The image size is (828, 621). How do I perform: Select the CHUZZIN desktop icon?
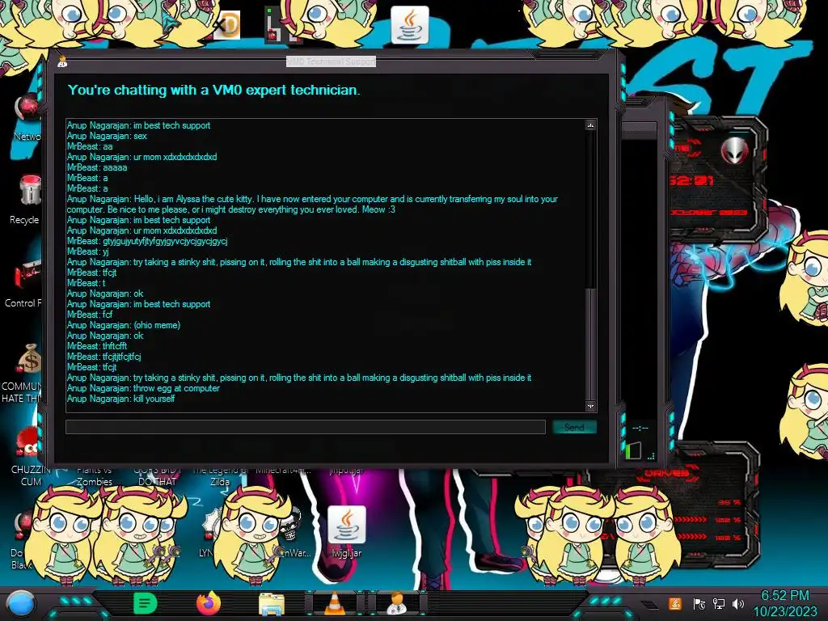tap(28, 458)
